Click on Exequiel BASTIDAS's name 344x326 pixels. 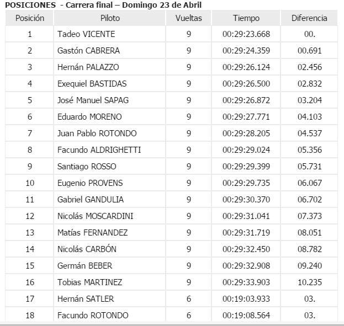click(92, 84)
